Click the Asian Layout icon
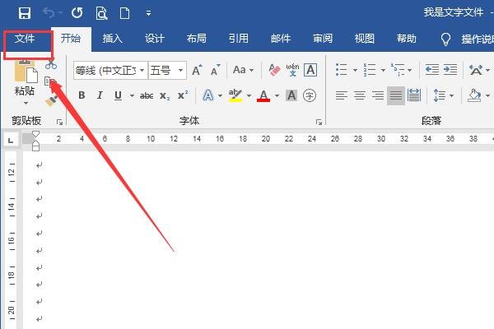The height and width of the screenshot is (329, 494). point(476,70)
